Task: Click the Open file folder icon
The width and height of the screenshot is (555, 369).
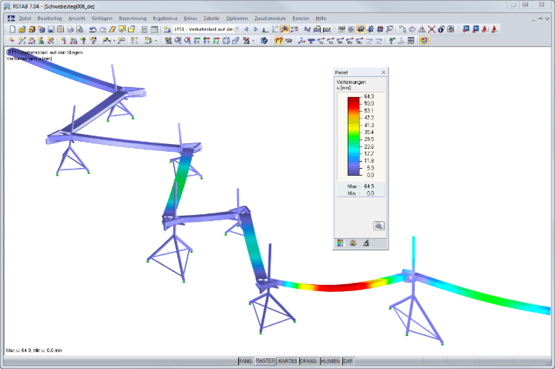Action: pos(22,29)
